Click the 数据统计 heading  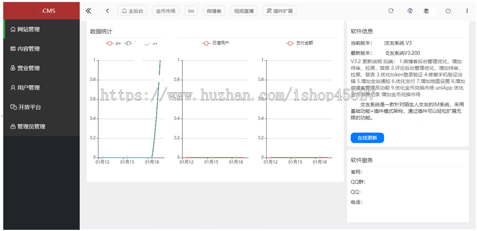click(x=102, y=32)
